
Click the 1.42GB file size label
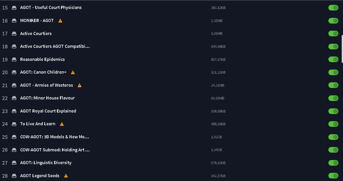coord(216,137)
